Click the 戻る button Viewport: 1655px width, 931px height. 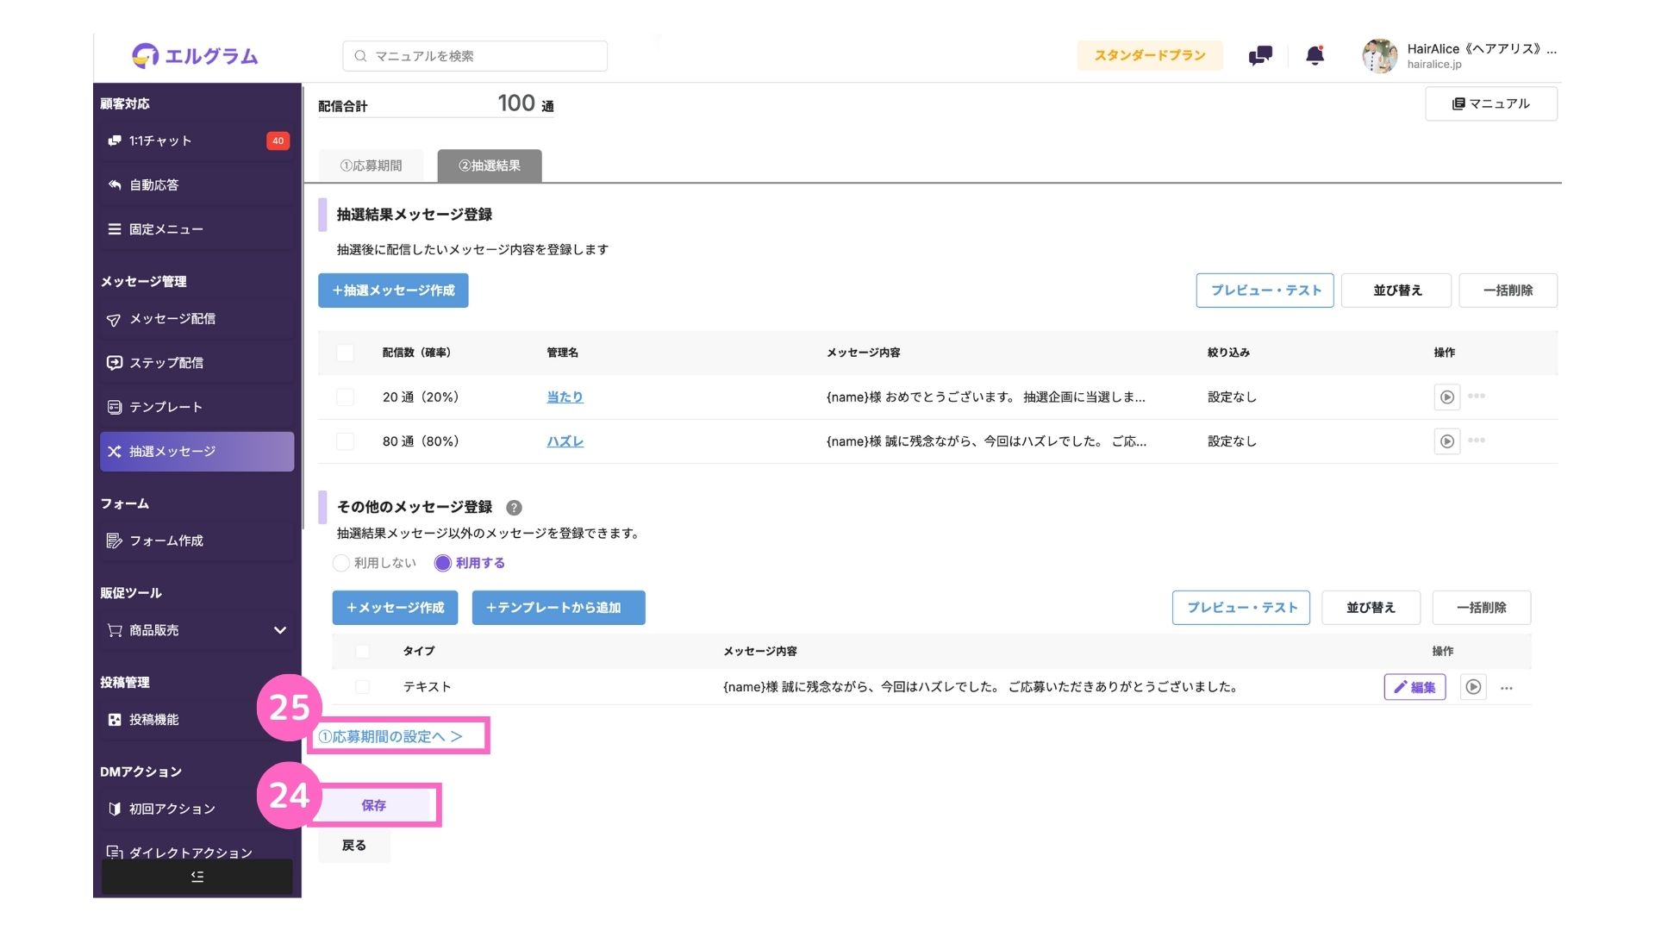pyautogui.click(x=354, y=846)
